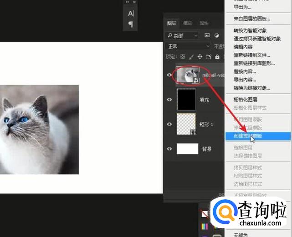Click the lock all padlock icon

click(x=217, y=57)
